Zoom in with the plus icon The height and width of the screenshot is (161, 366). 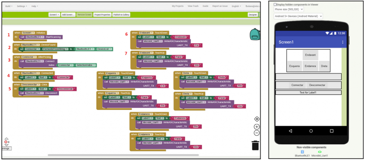tap(257, 127)
